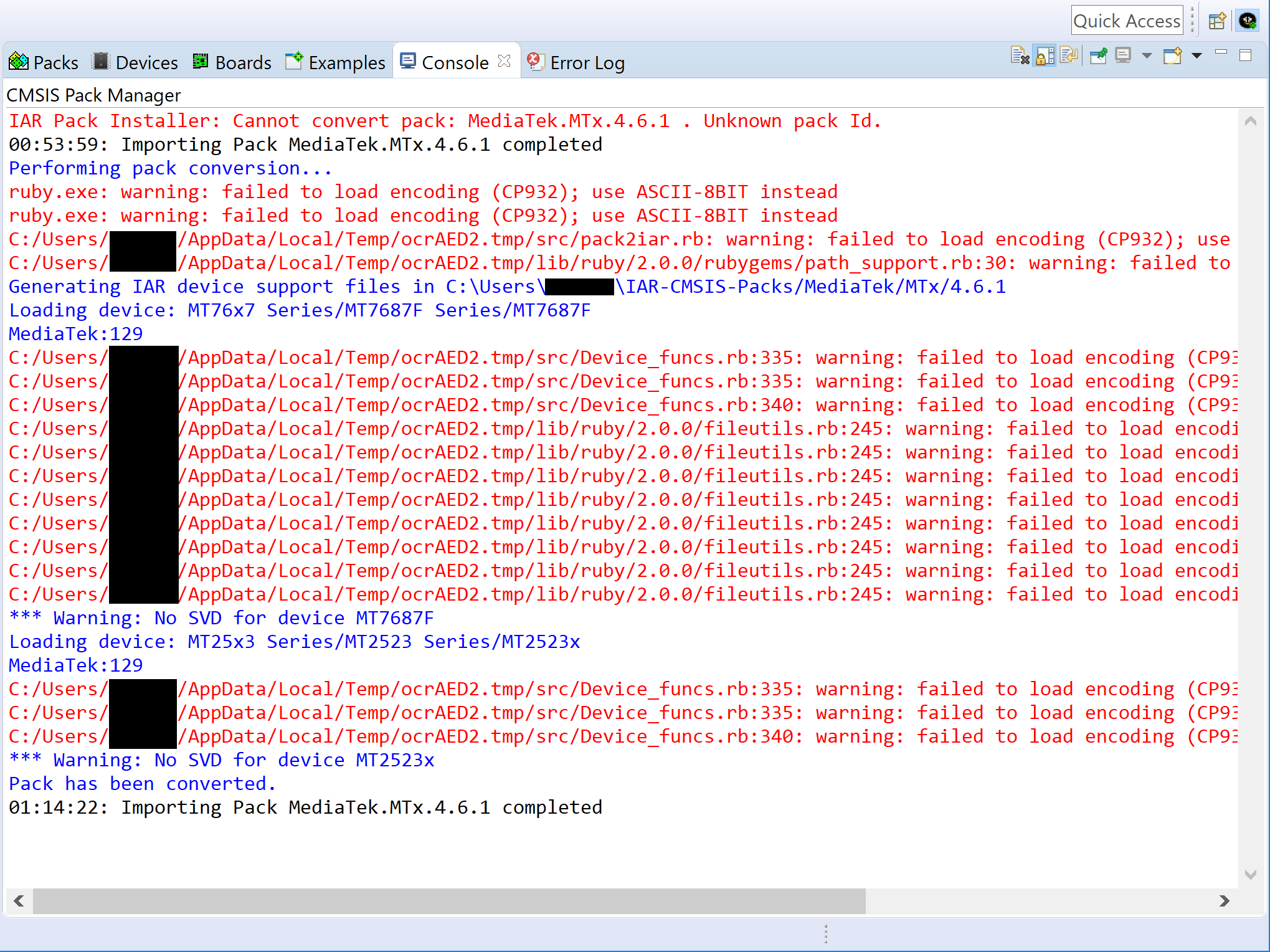
Task: Switch to the Console tab
Action: pos(455,62)
